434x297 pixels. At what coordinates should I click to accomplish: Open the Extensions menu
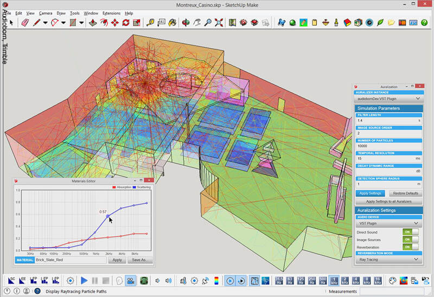pos(111,13)
